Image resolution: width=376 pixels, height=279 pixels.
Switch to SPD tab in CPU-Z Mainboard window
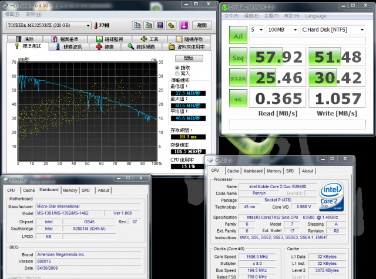click(x=86, y=190)
